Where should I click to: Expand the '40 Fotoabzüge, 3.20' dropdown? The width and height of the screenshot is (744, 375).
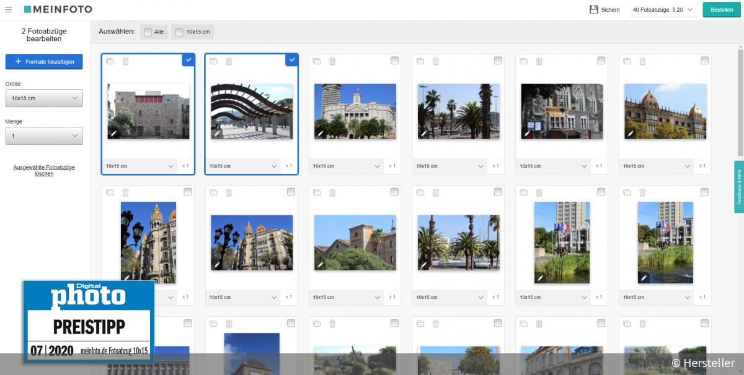tap(663, 10)
